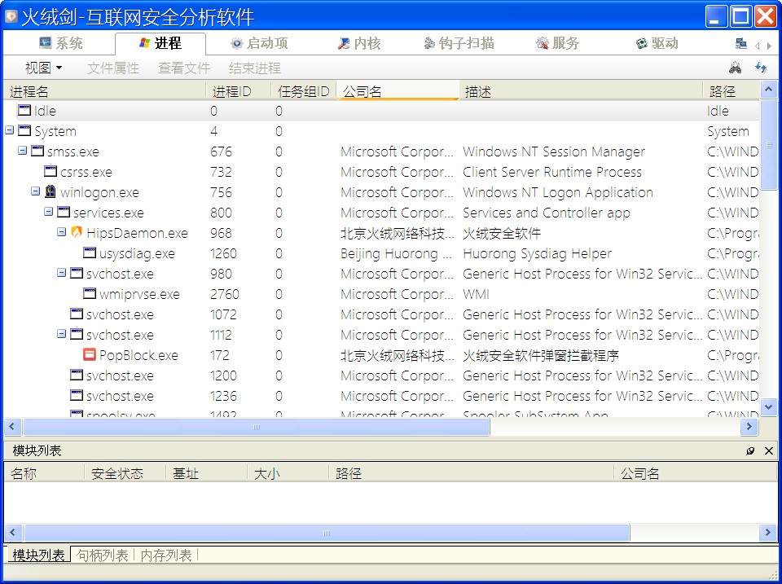Switch to the 系统 tab

point(61,43)
